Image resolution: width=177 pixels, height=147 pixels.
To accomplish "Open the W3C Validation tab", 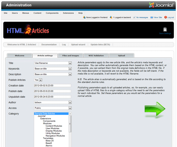I will (x=96, y=56).
